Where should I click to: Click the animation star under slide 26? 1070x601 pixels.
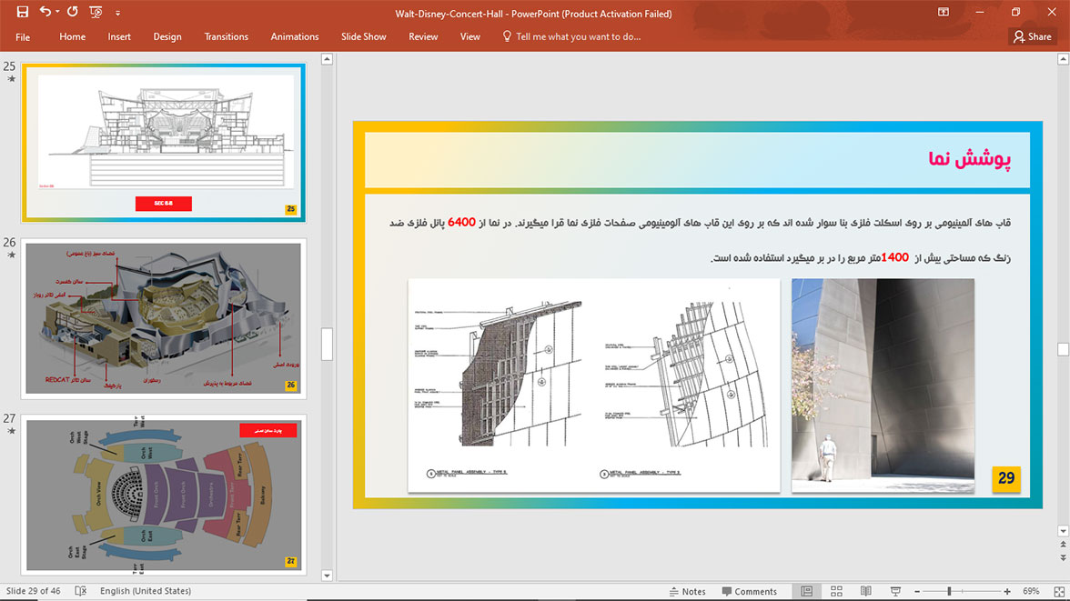[11, 255]
